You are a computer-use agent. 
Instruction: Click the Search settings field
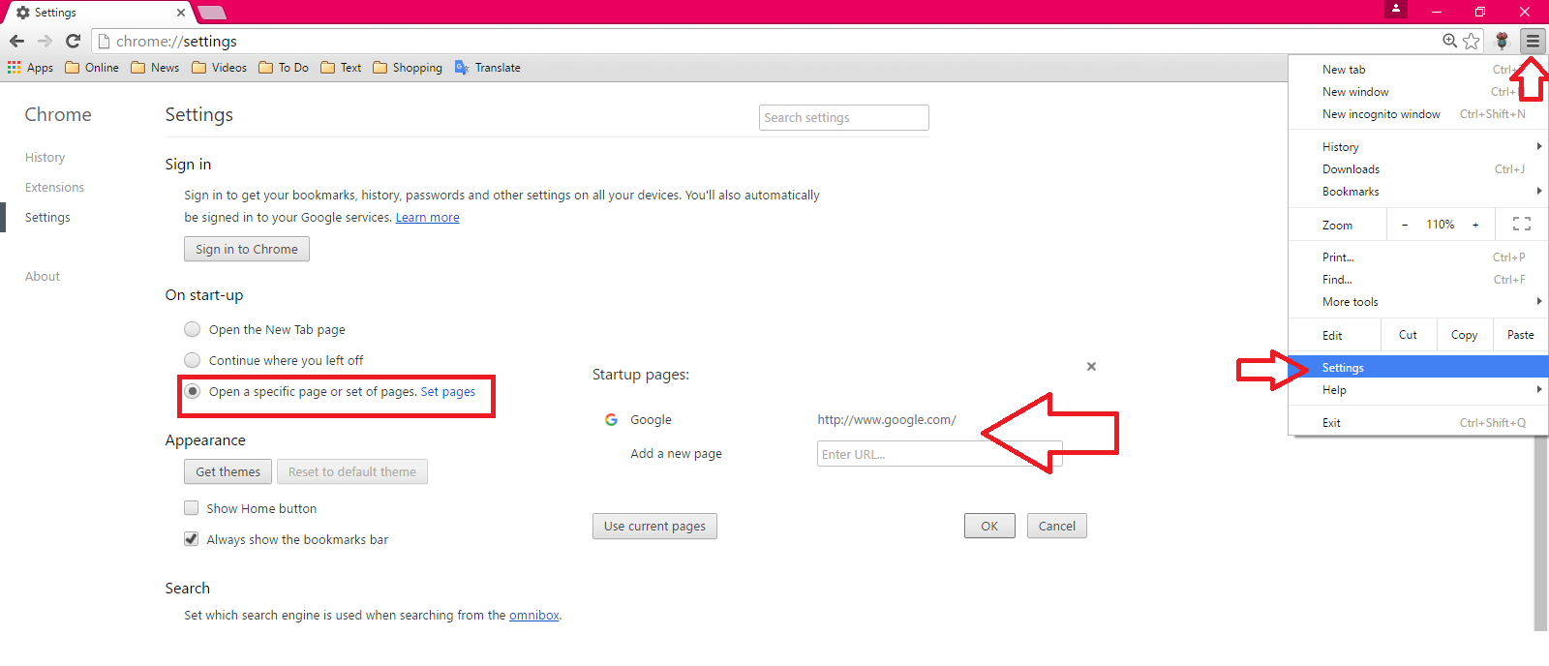coord(844,117)
